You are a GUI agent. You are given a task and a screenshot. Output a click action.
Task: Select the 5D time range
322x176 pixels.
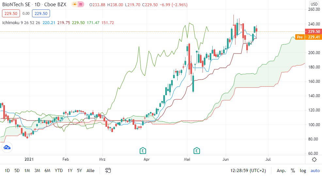point(17,170)
